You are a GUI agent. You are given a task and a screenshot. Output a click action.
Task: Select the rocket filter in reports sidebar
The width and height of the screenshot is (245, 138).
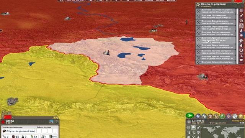click(241, 16)
